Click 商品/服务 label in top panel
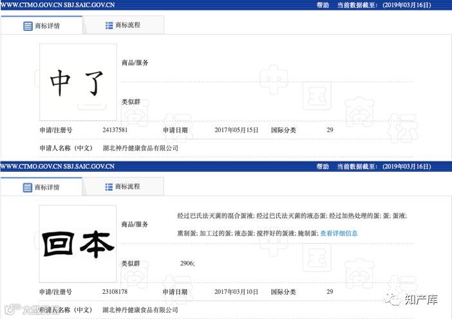The image size is (452, 319). [135, 63]
